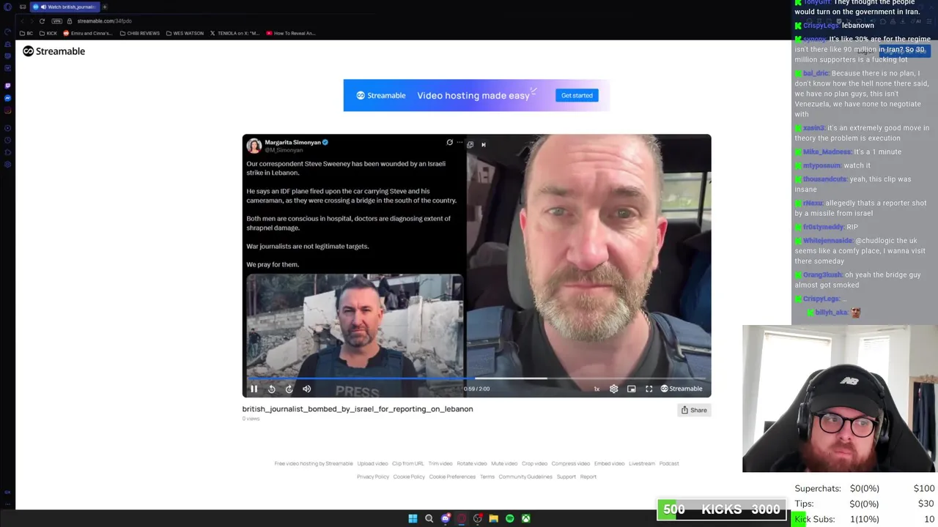
Task: Open Windows taskbar search
Action: [x=429, y=518]
